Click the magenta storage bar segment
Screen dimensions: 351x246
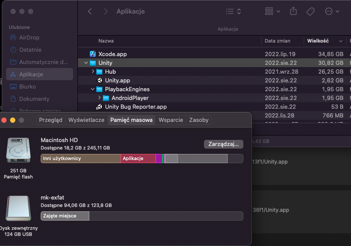159,159
